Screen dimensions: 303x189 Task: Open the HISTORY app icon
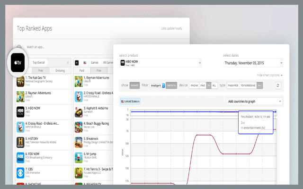pyautogui.click(x=20, y=142)
